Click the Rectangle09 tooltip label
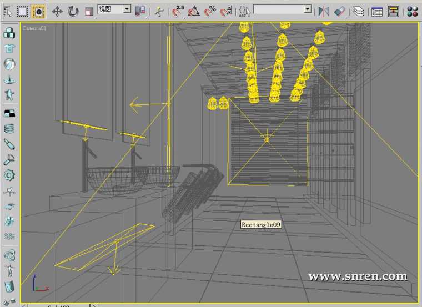 tap(261, 224)
